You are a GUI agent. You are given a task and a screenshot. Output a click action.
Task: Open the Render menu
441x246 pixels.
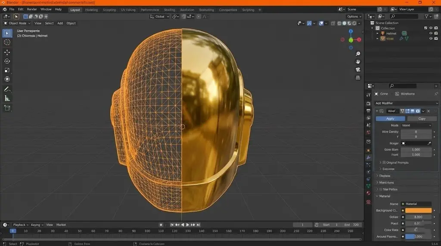(x=32, y=9)
